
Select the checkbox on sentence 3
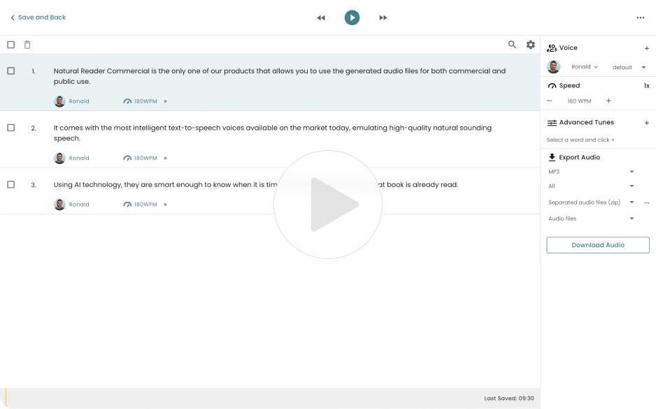[10, 185]
